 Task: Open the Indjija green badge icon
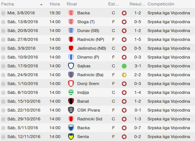(71, 92)
